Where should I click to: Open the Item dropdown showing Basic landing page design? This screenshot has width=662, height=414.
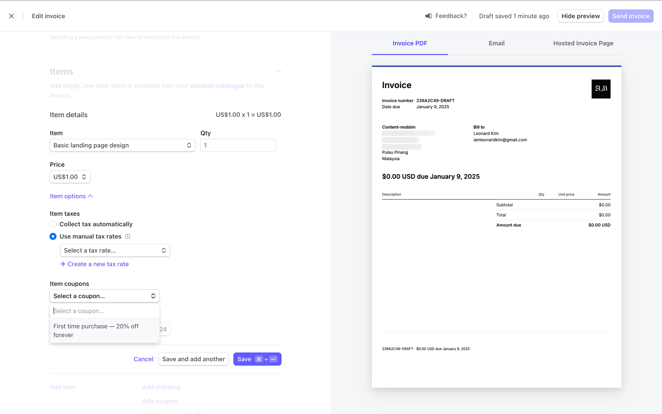point(122,145)
